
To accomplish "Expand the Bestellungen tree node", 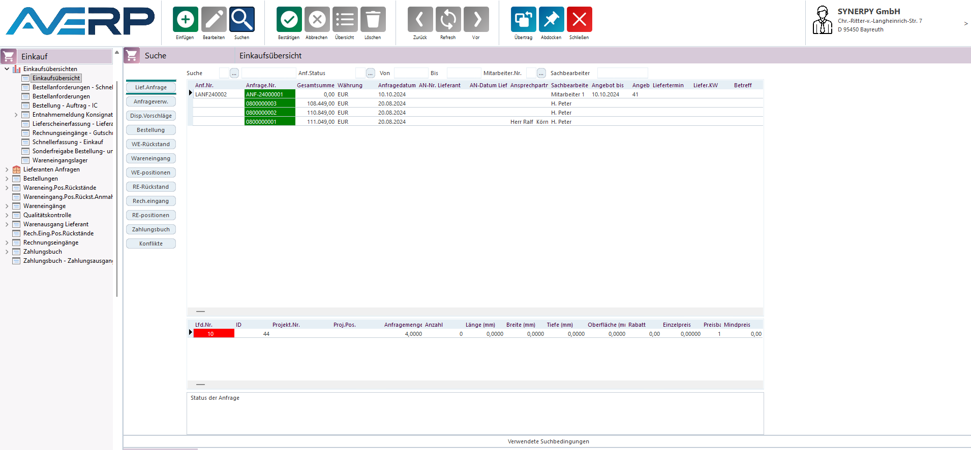I will click(x=7, y=179).
